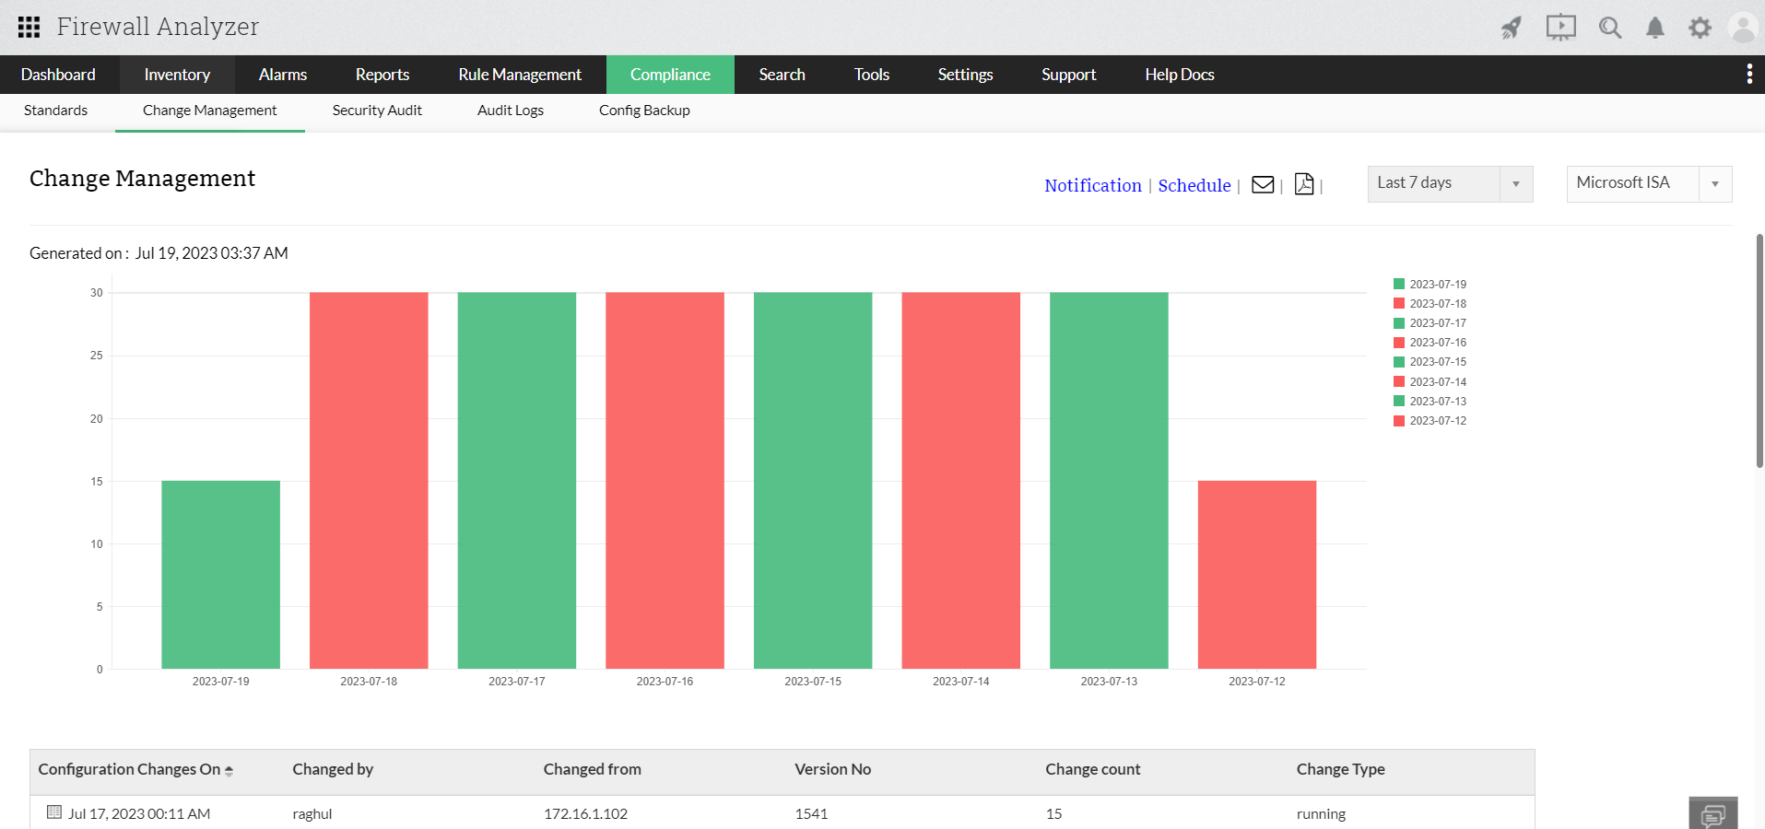1765x829 pixels.
Task: Open the demo video presentation icon
Action: (1559, 28)
